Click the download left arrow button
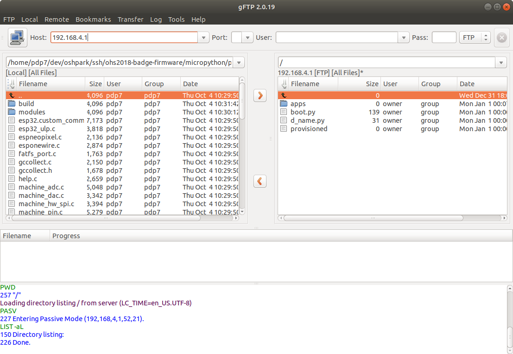Viewport: 513px width, 354px height. click(260, 181)
